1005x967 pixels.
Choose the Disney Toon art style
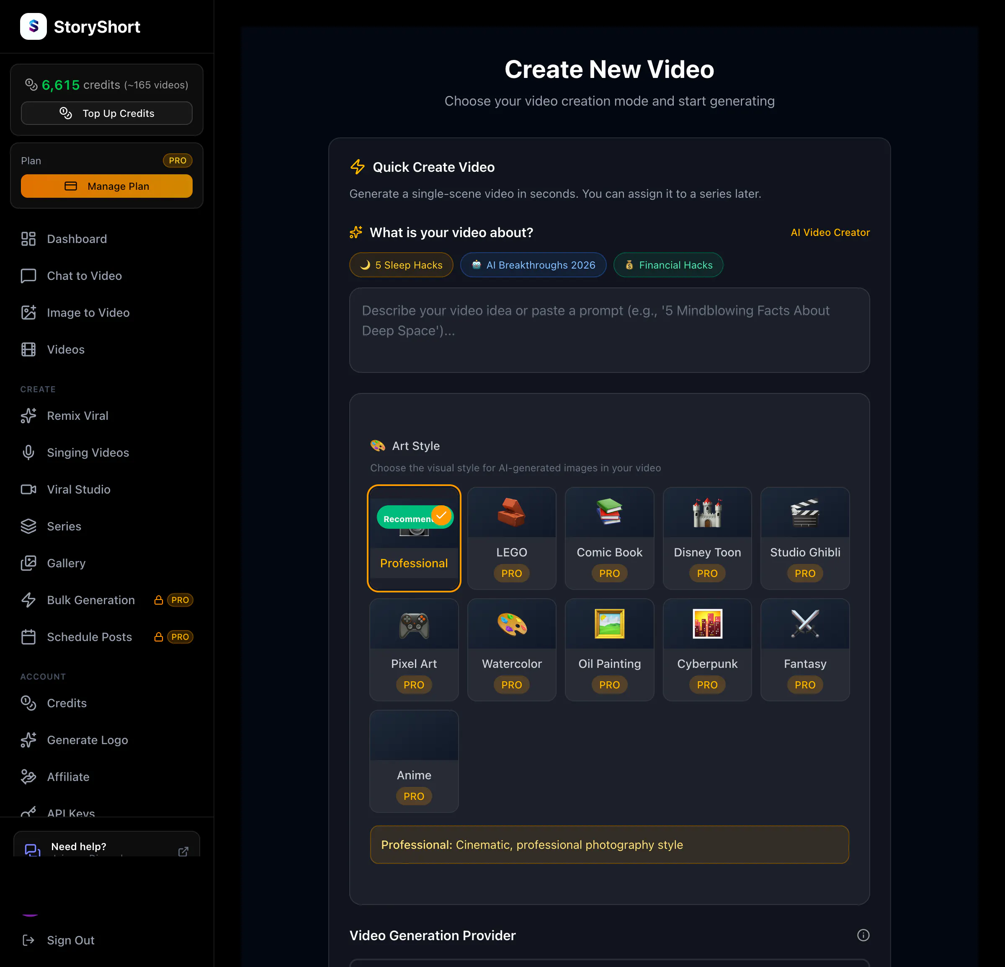point(708,539)
